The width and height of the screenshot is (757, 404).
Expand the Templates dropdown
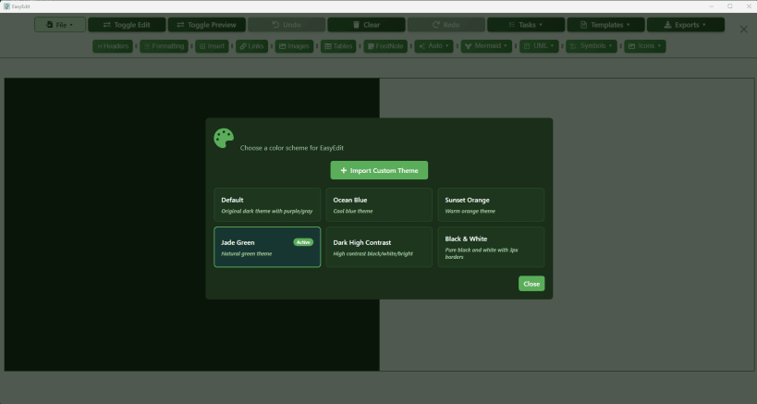(606, 25)
